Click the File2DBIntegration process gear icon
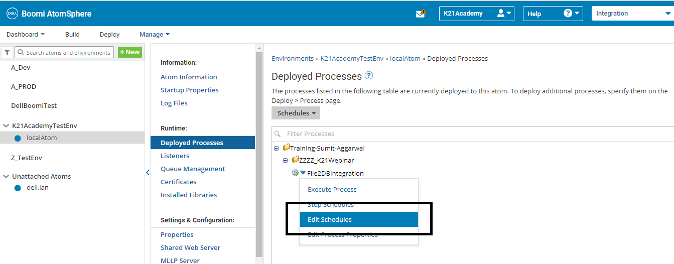The image size is (674, 264). [295, 173]
